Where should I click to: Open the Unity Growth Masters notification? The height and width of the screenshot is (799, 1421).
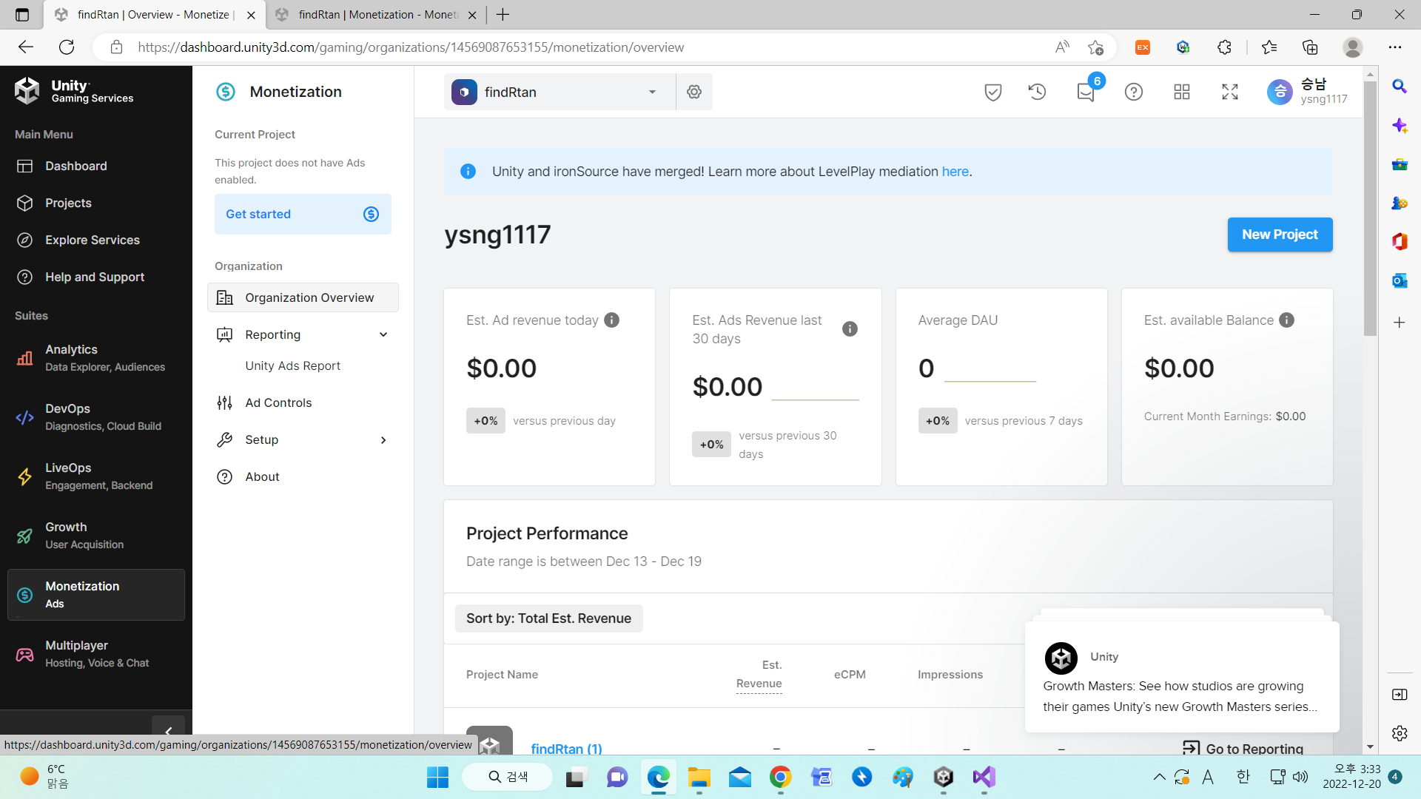[1182, 676]
